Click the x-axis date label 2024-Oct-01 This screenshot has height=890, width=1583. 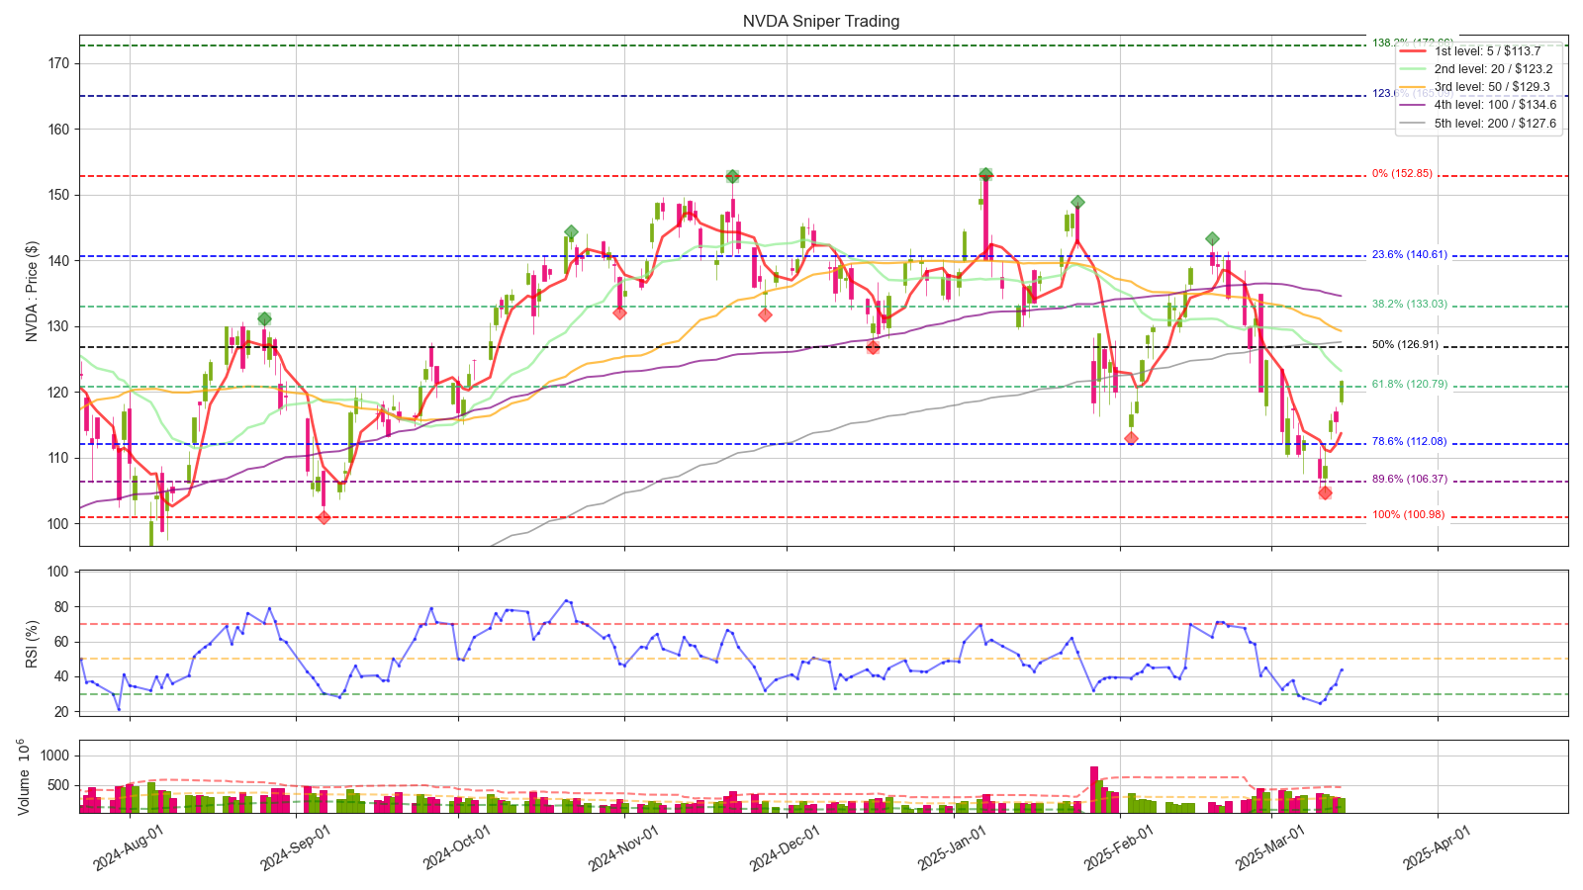tap(457, 847)
